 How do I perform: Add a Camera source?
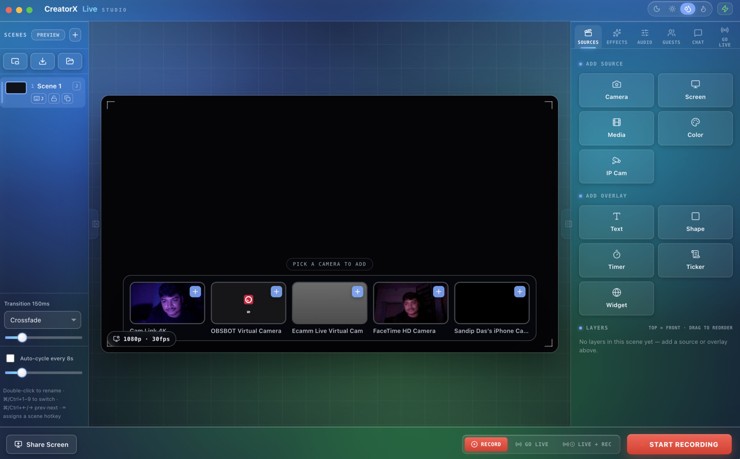pos(616,90)
